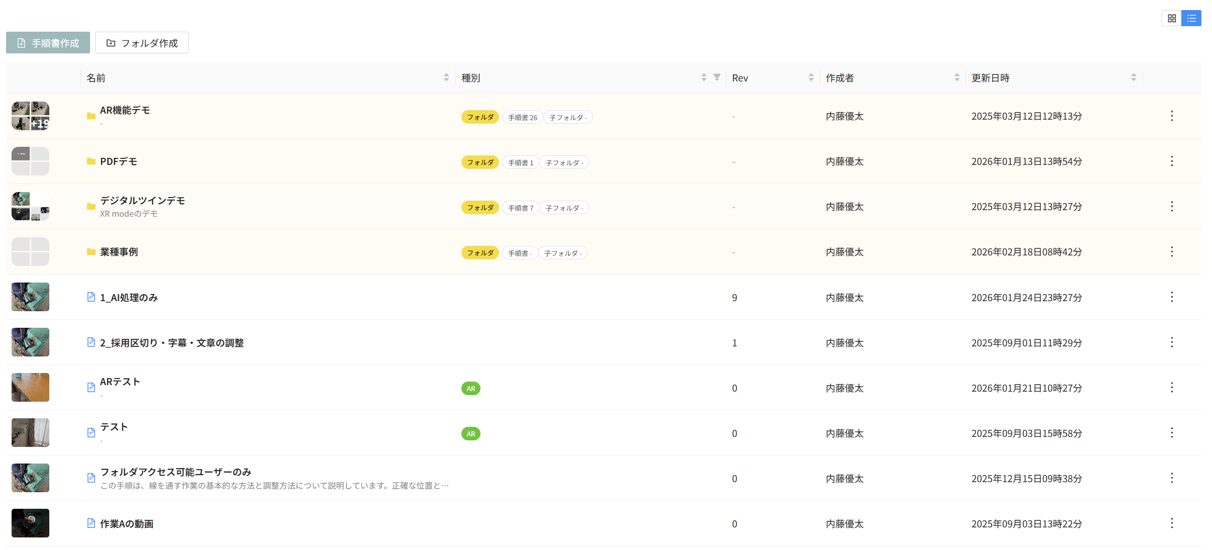Click thumbnail of AR機能デモ folder
Viewport: 1212px width, 550px height.
tap(30, 116)
